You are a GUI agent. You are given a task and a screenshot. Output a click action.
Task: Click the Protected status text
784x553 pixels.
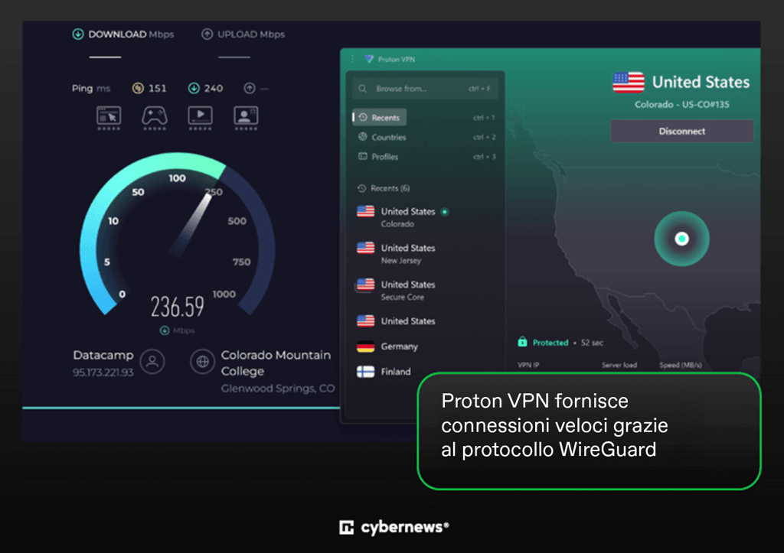[550, 343]
